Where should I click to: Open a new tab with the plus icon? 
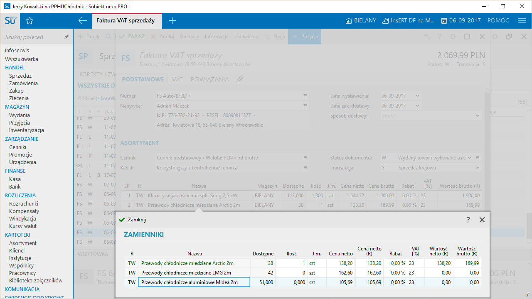tap(172, 21)
